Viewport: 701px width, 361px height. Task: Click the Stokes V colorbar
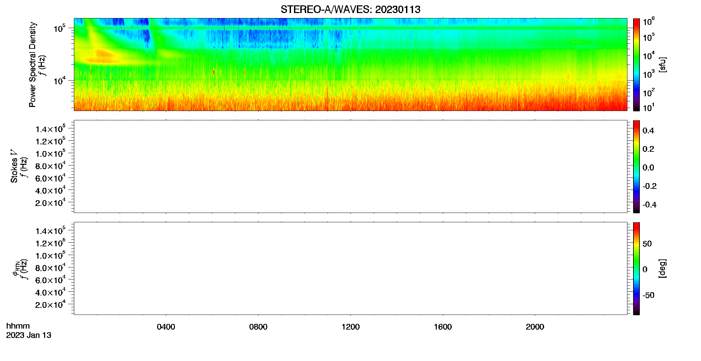click(636, 166)
